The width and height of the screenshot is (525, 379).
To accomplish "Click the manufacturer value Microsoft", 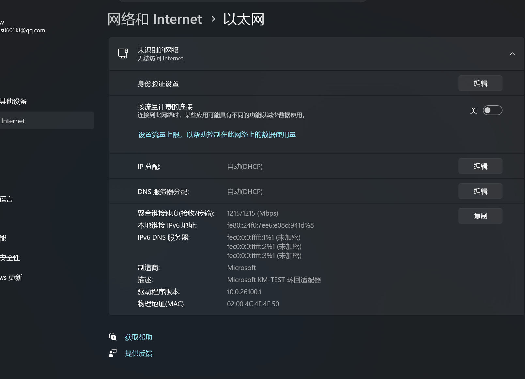I will click(241, 267).
